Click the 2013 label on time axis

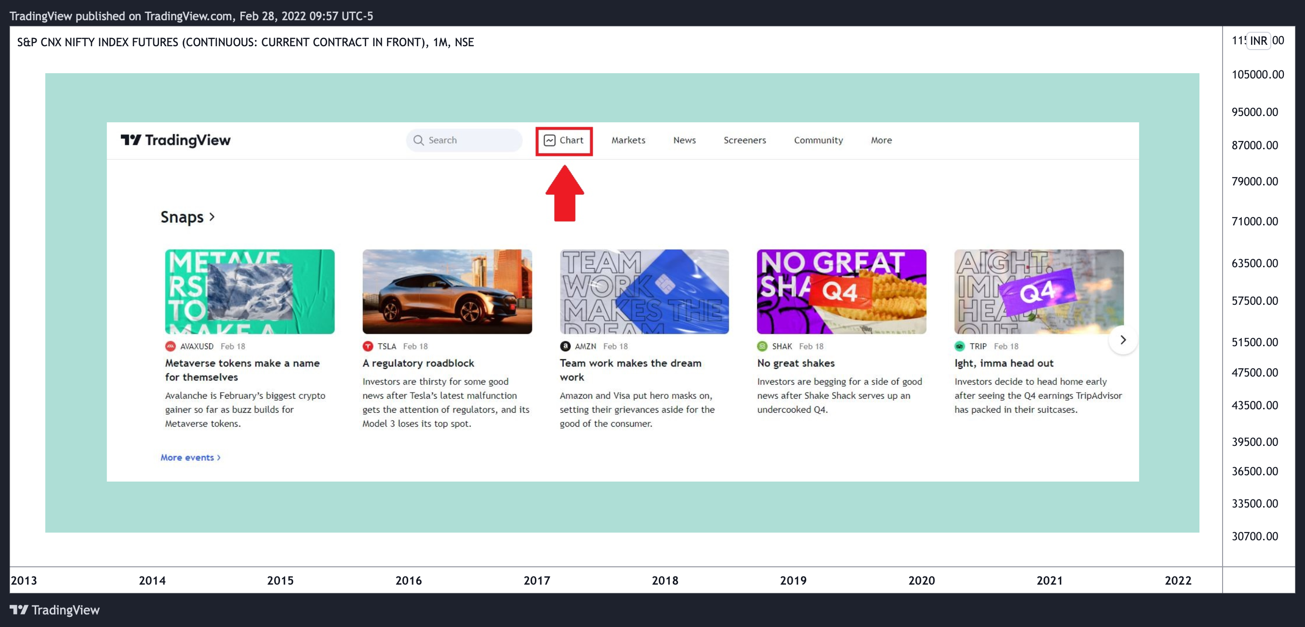[x=24, y=580]
